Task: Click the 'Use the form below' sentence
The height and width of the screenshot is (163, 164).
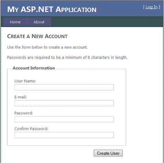Action: [x=47, y=47]
